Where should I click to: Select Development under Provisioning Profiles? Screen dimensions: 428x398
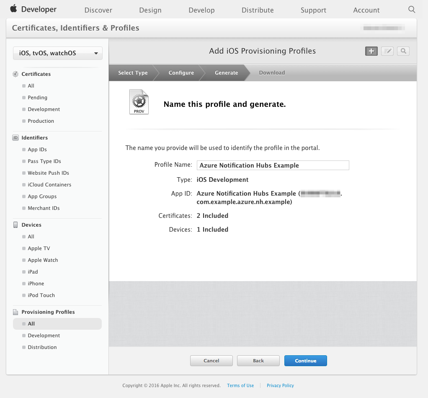44,335
